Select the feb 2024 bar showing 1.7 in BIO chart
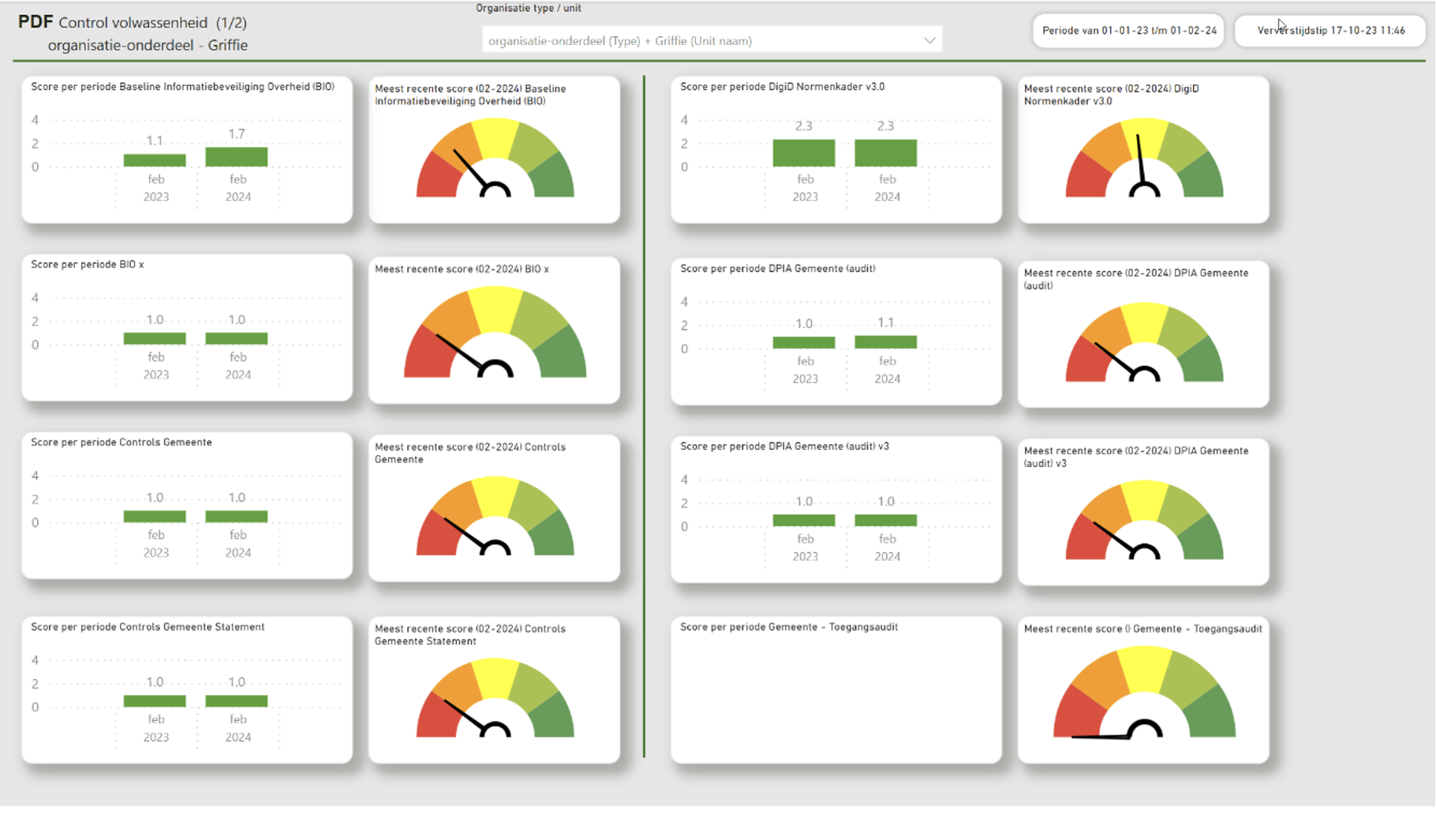Screen dimensions: 1436x814 coord(237,157)
